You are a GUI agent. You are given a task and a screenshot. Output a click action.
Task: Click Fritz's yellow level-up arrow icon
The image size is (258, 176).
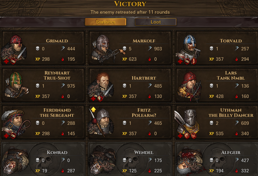[93, 109]
